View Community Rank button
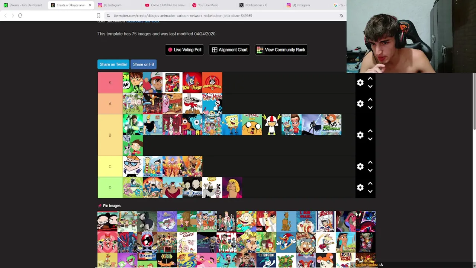 [x=281, y=50]
